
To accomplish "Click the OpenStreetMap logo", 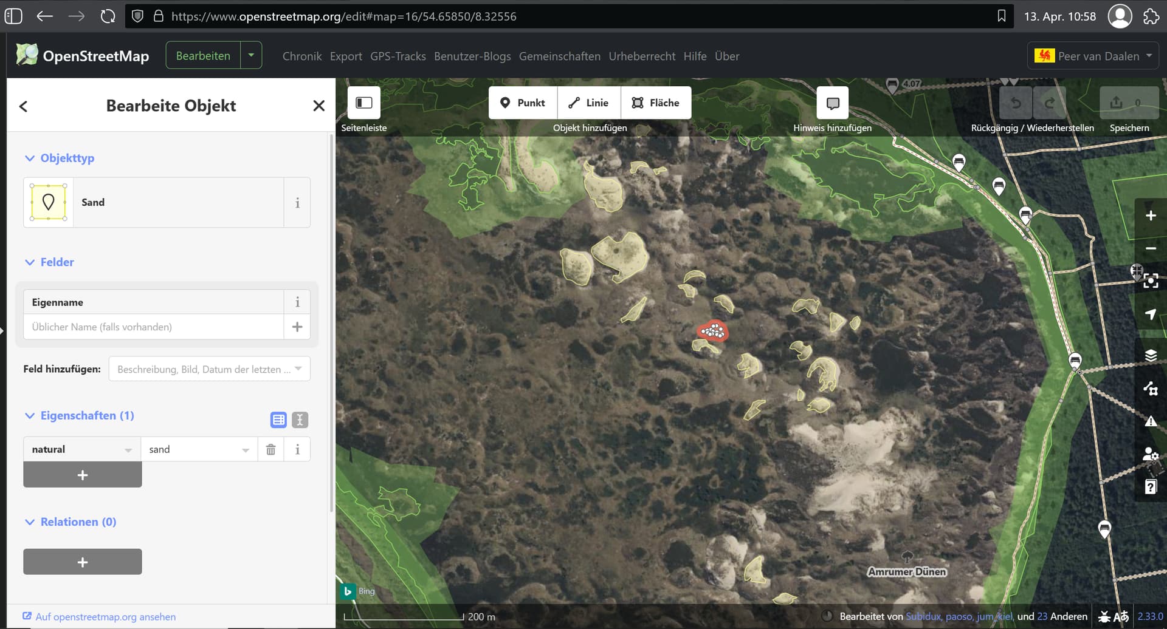I will [x=82, y=55].
